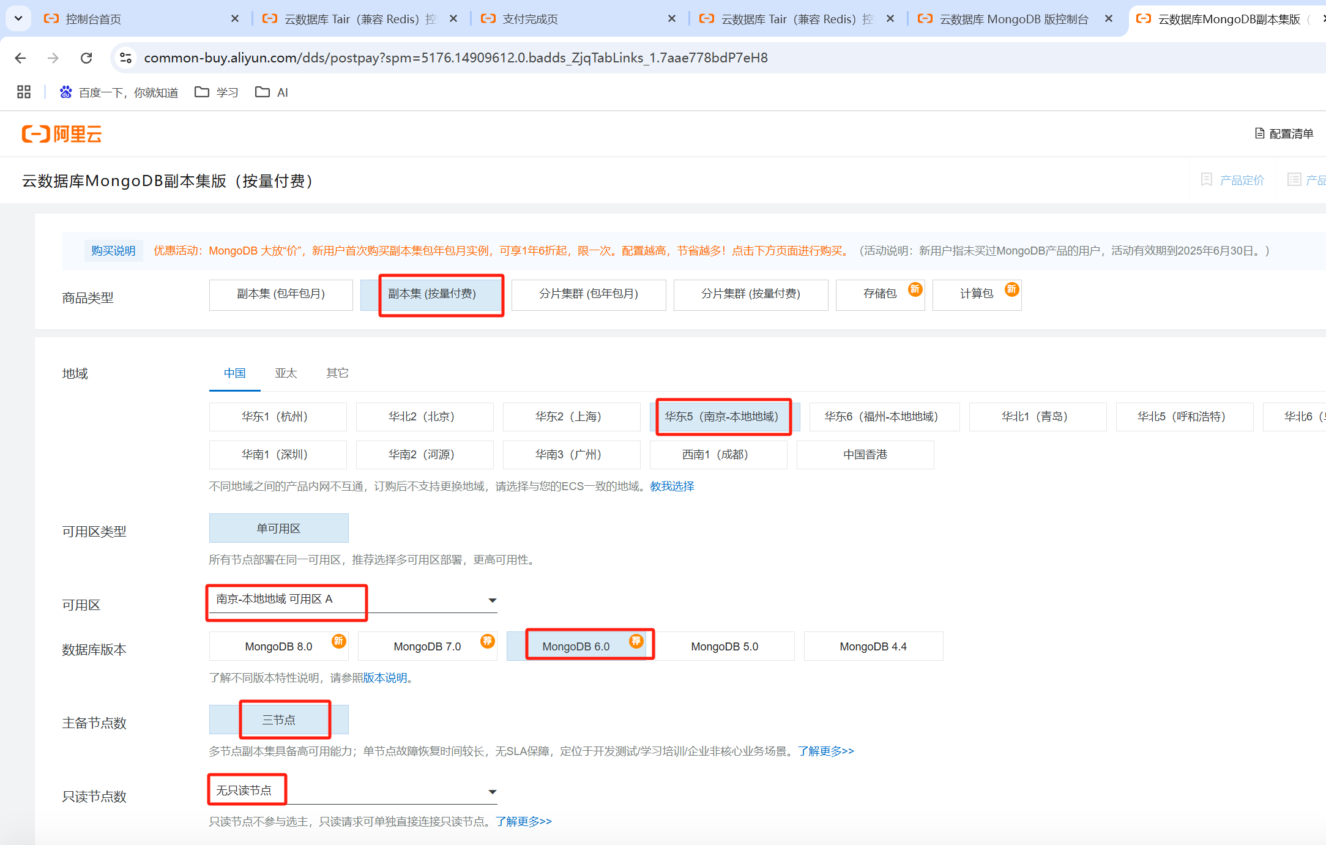Choose region 华东1（杭州）
This screenshot has height=845, width=1326.
point(278,417)
